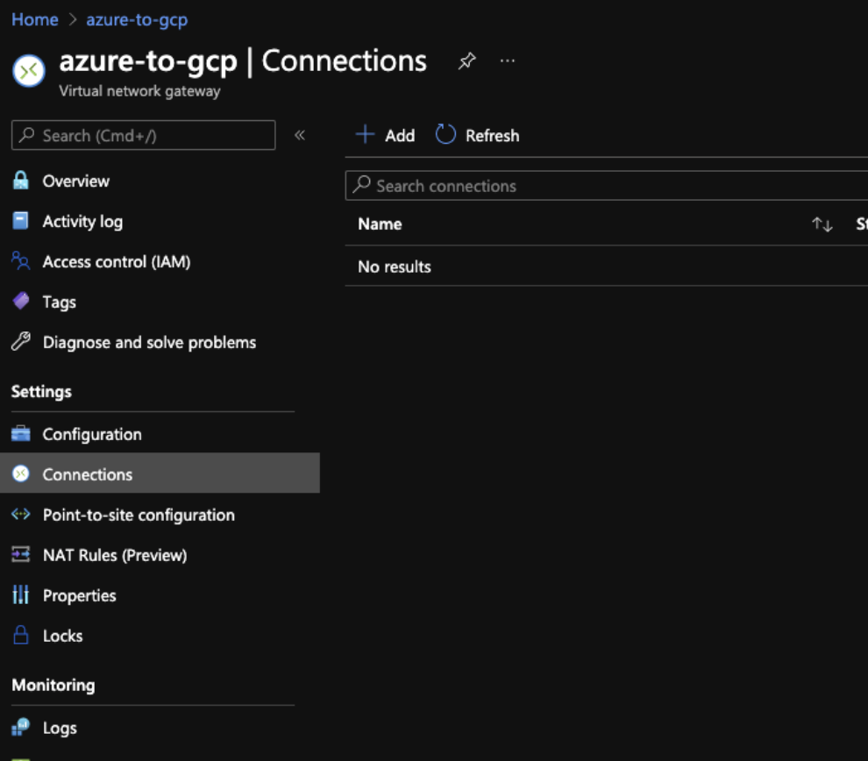
Task: Select Point-to-site configuration
Action: click(x=139, y=515)
